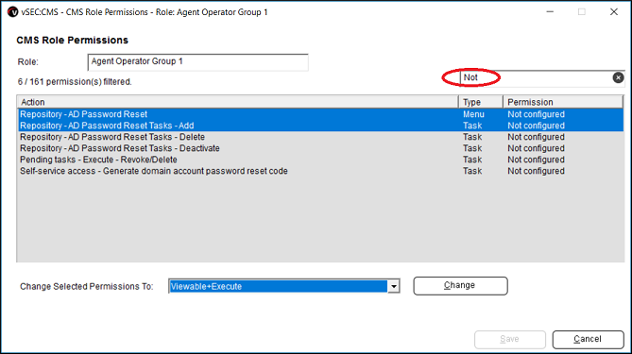Sort by the Type column header

click(x=481, y=102)
